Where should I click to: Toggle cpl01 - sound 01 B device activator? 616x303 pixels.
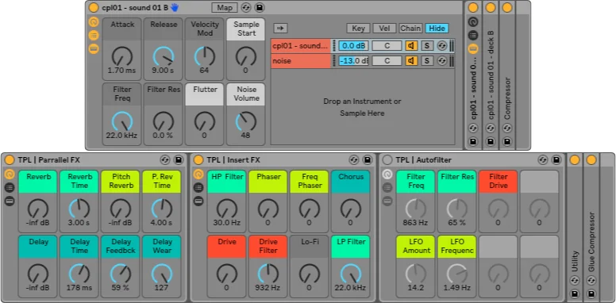coord(94,7)
